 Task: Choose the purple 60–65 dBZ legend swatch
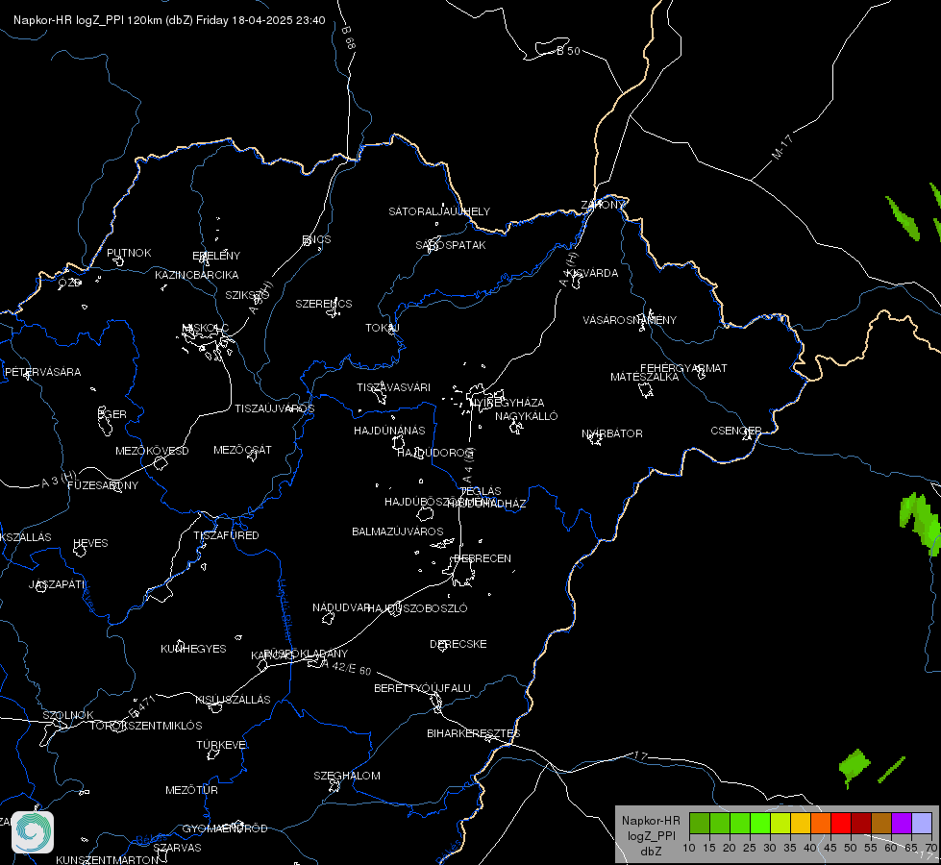tap(902, 824)
